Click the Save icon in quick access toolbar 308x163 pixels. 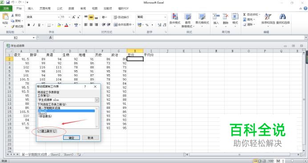click(x=8, y=2)
